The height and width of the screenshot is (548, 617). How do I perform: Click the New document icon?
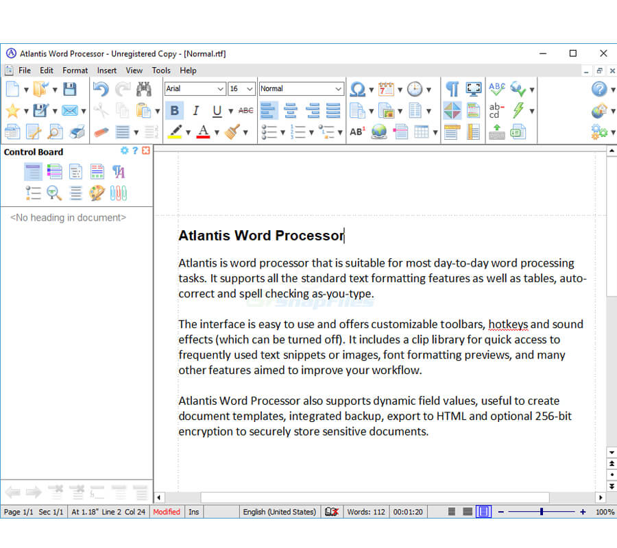tap(12, 89)
